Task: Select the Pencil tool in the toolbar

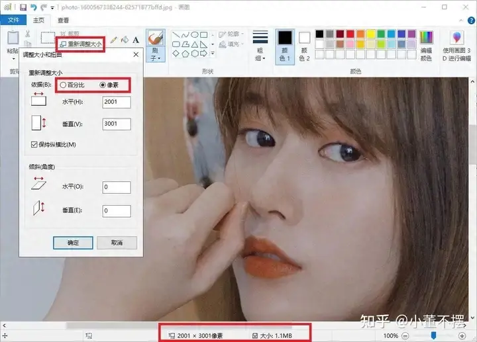Action: point(114,41)
